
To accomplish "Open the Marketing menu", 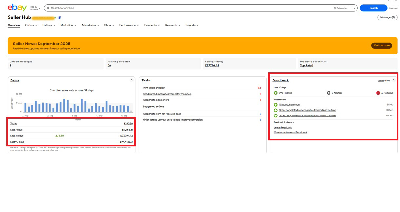I will [68, 25].
